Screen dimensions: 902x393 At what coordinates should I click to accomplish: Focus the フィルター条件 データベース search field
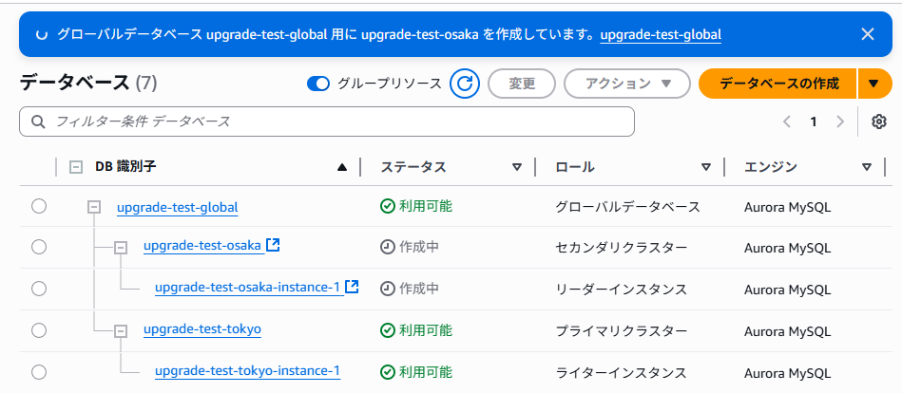327,122
